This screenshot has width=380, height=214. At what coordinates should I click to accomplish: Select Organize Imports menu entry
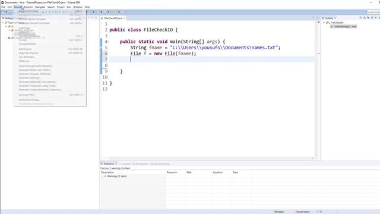(x=50, y=53)
